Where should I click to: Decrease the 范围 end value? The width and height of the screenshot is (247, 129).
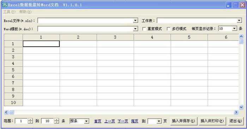56,122
